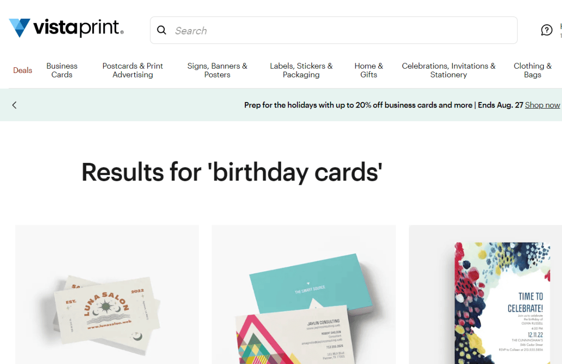Click the Shop now link
The width and height of the screenshot is (562, 364).
tap(542, 105)
